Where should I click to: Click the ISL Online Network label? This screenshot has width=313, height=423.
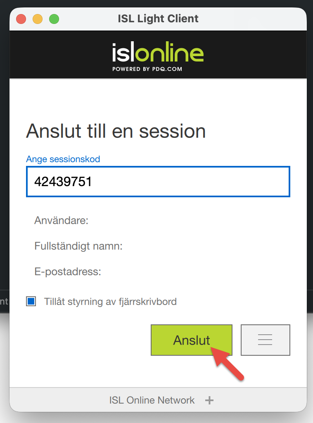(152, 400)
